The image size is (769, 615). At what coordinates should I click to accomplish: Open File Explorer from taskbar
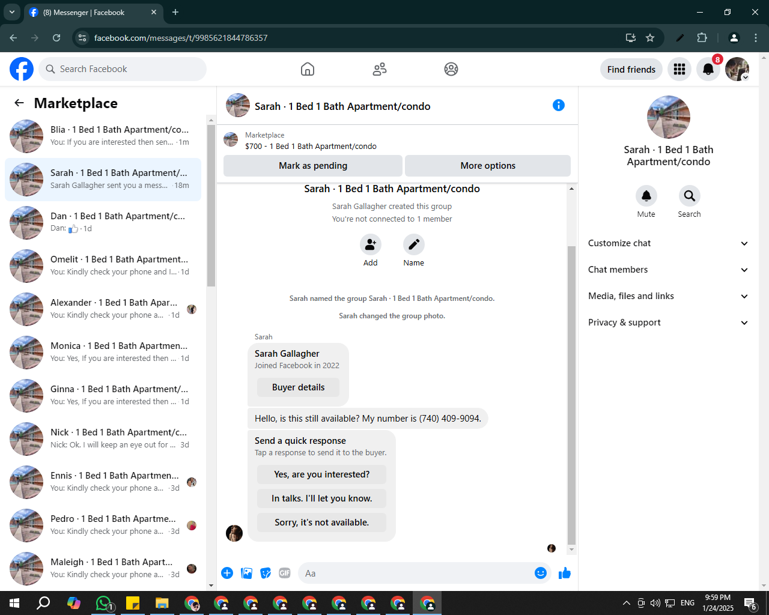click(x=162, y=603)
